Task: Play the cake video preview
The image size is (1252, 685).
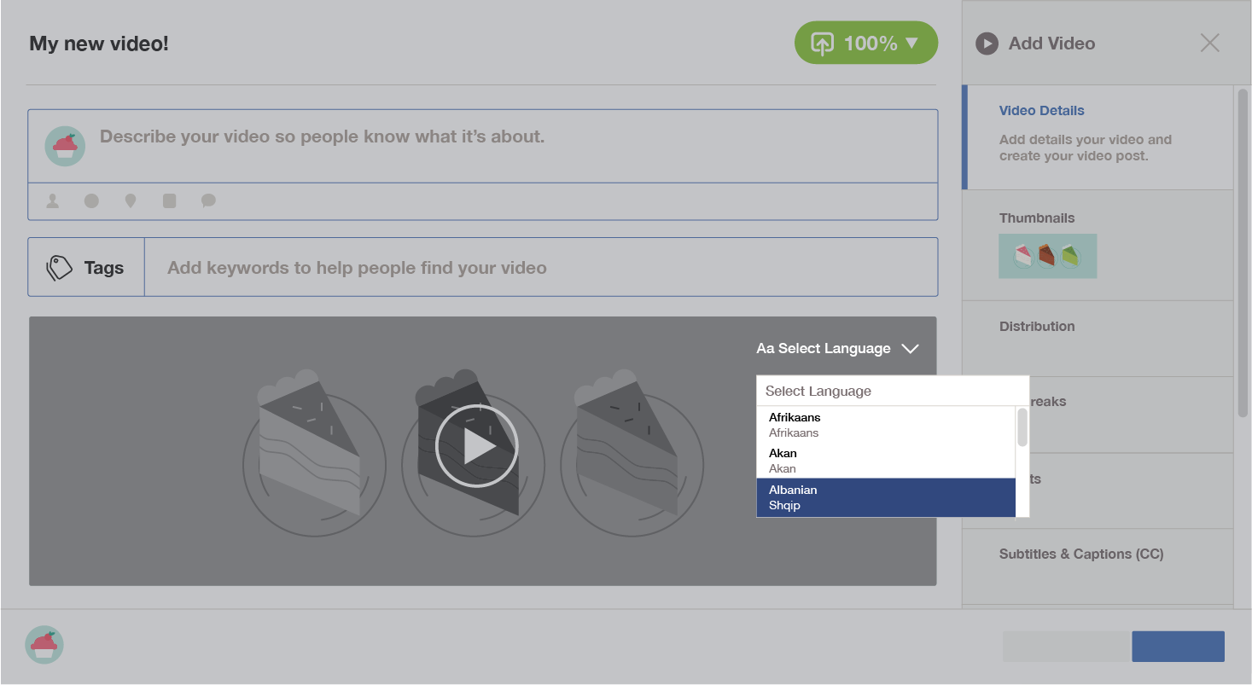Action: (x=476, y=446)
